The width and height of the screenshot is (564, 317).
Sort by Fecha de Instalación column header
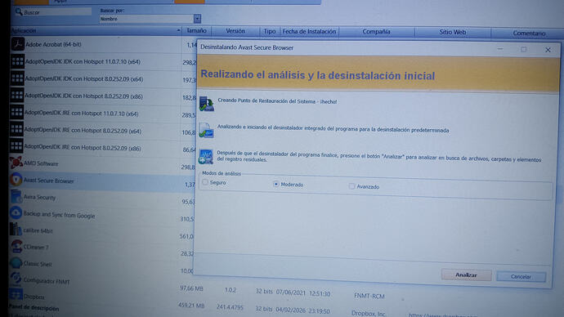coord(309,32)
